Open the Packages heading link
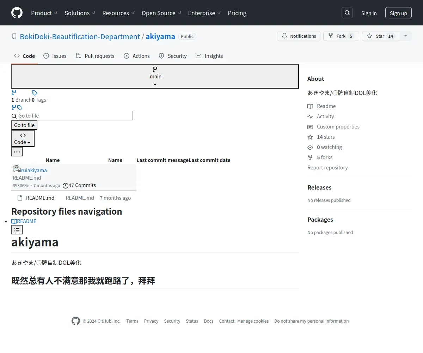 tap(320, 220)
